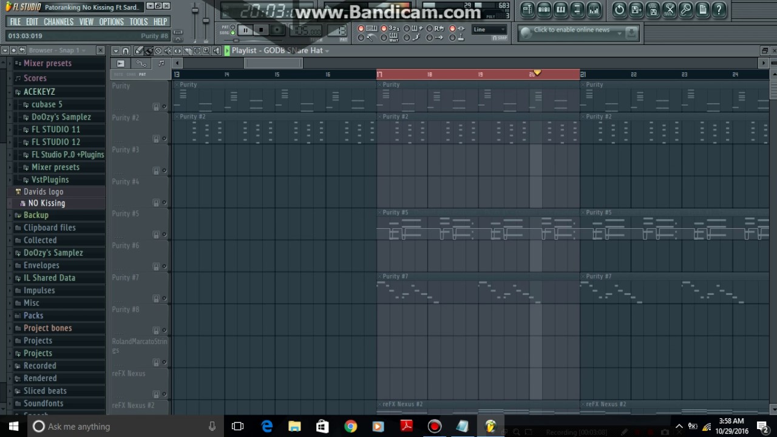This screenshot has height=437, width=777.
Task: Click the tempo 105.000 display
Action: click(x=306, y=30)
